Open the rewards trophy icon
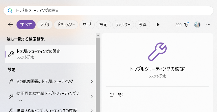 click(x=186, y=25)
